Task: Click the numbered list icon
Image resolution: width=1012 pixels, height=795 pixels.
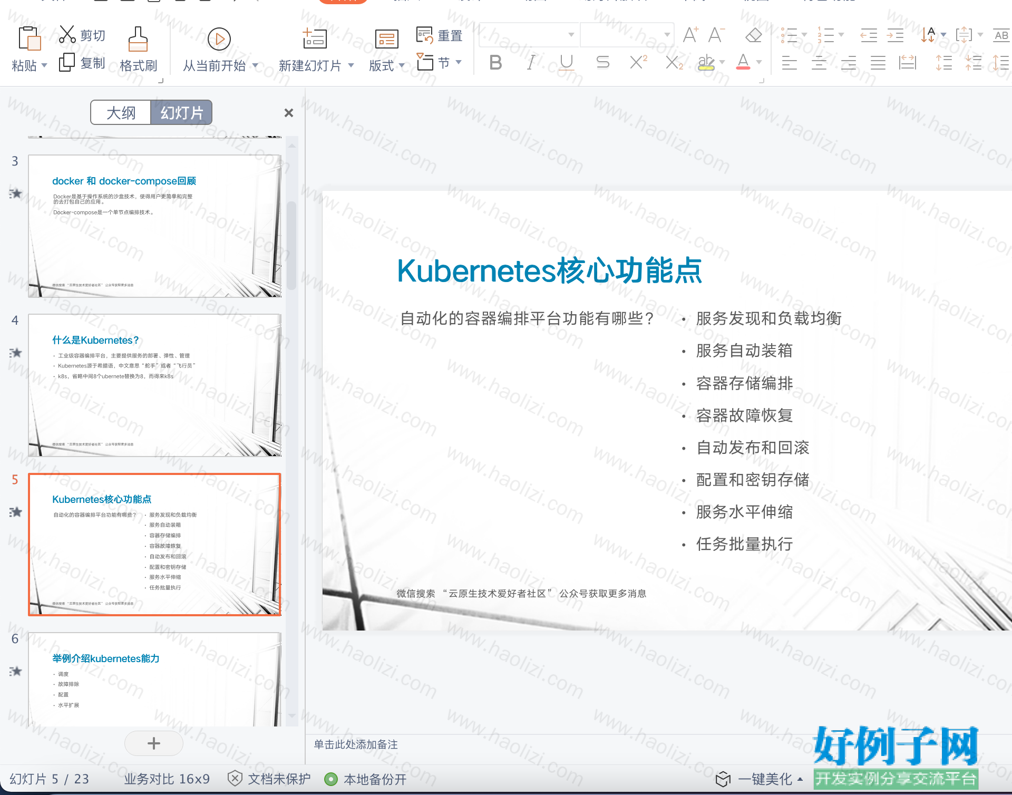Action: [825, 35]
